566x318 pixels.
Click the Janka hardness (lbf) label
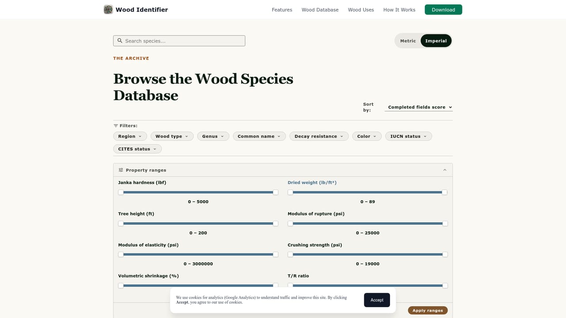pos(142,182)
